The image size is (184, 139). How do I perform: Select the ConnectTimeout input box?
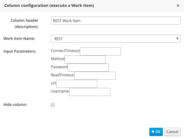[100, 51]
